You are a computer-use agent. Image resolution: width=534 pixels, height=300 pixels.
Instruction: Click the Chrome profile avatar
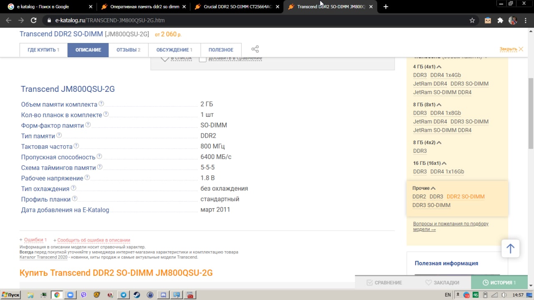click(x=513, y=20)
